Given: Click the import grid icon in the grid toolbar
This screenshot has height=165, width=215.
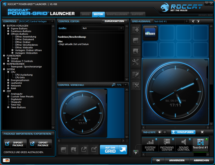Looking at the screenshot, I should pos(136,51).
